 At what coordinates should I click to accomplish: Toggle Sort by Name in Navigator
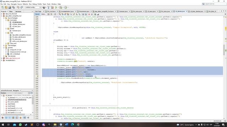pos(24,117)
